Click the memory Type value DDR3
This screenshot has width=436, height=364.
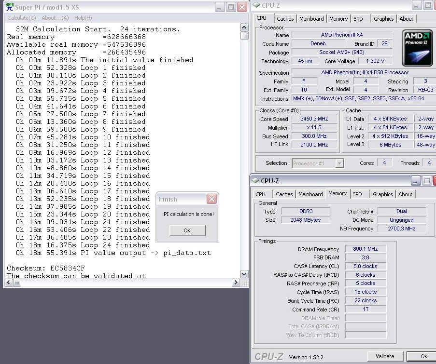coord(306,211)
